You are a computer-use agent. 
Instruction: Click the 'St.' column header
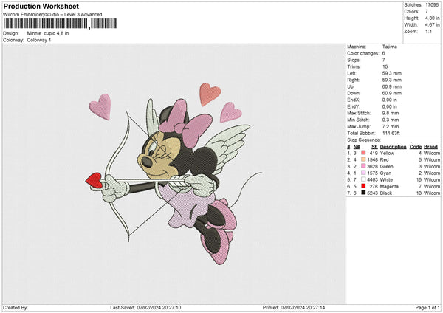pyautogui.click(x=374, y=147)
